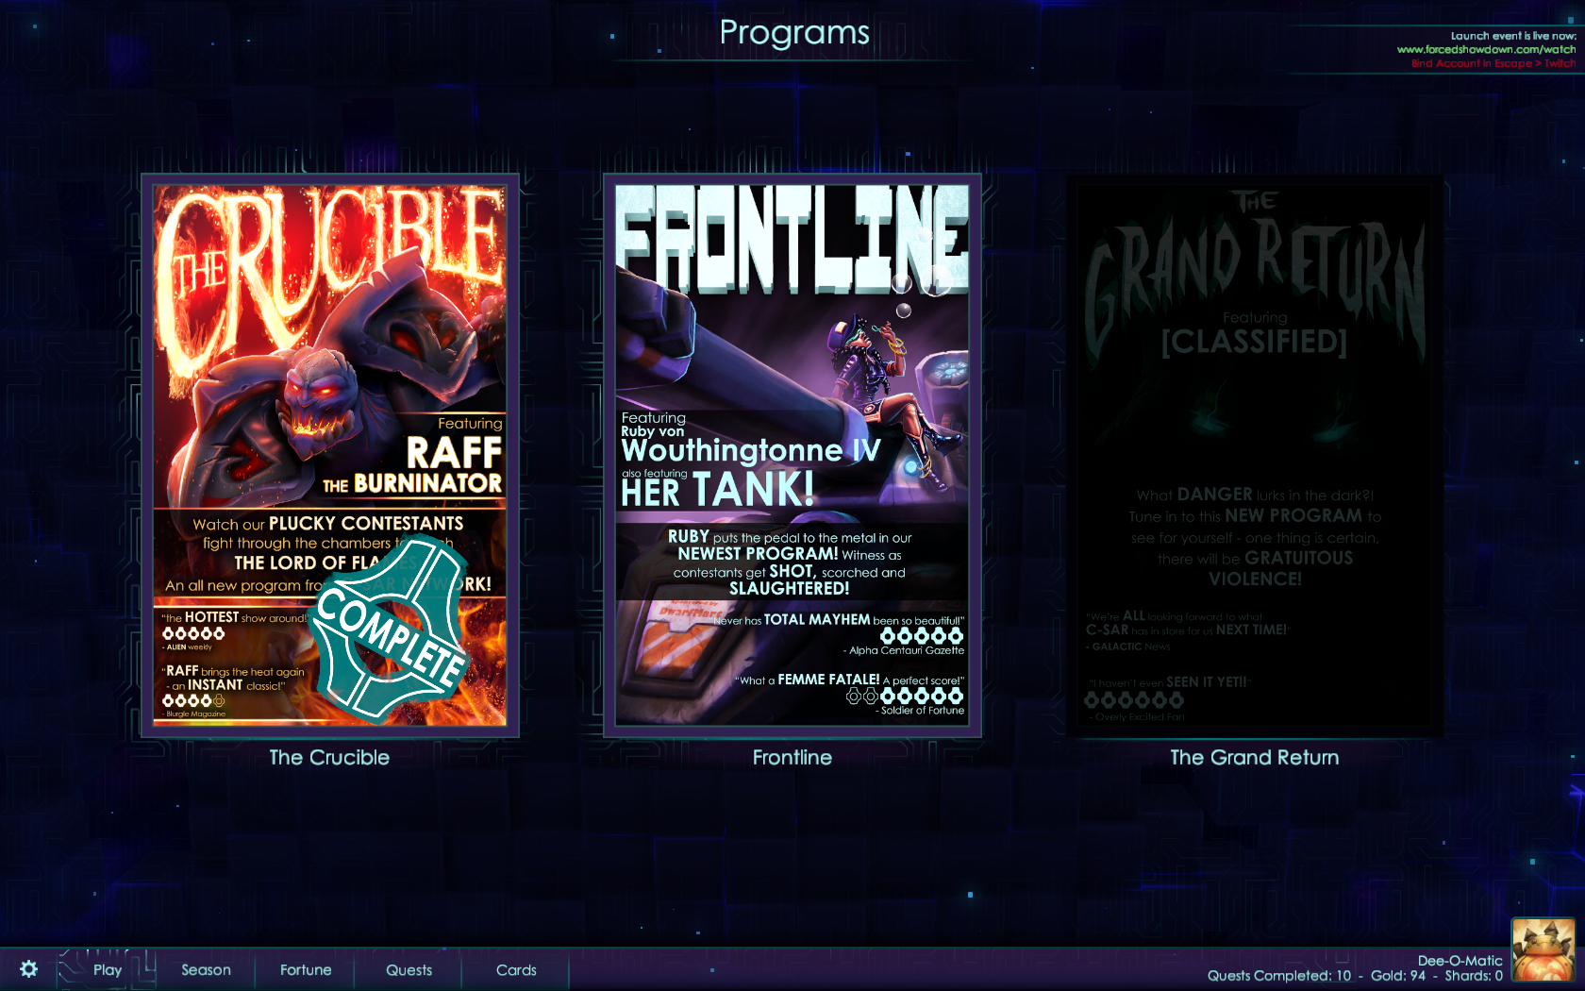Click the Frontline title label
The width and height of the screenshot is (1585, 991).
(792, 757)
